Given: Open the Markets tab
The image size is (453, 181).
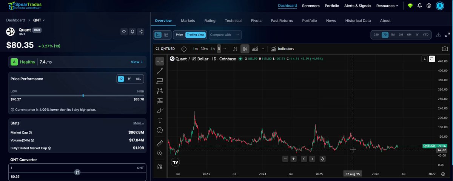Looking at the screenshot, I should 188,21.
